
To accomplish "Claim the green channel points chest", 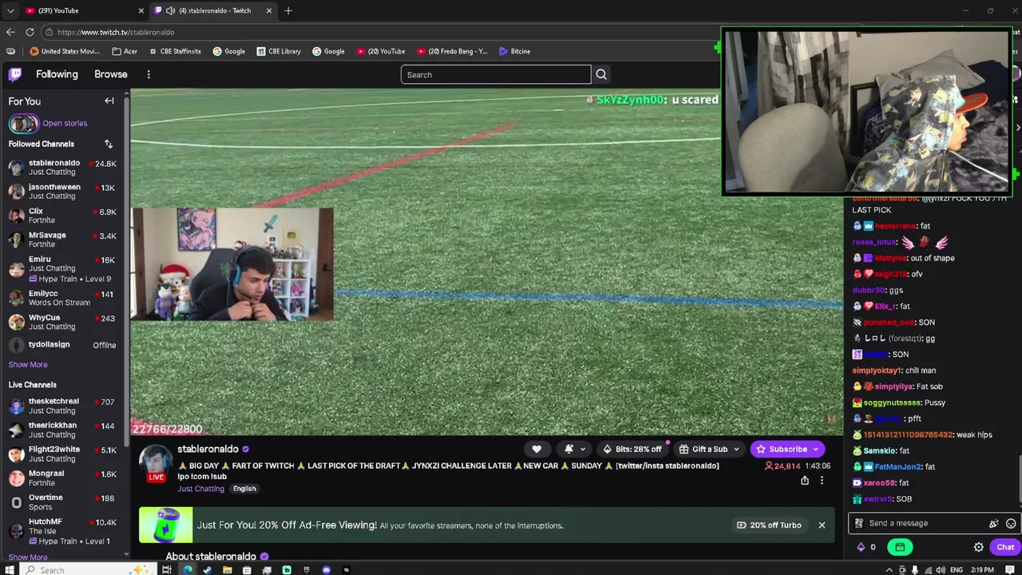I will pos(900,547).
